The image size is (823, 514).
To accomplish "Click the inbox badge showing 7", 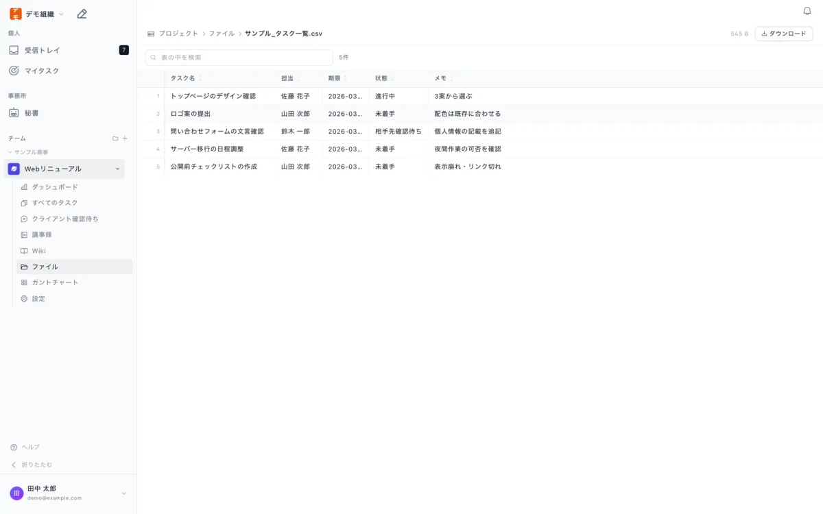I will tap(123, 50).
